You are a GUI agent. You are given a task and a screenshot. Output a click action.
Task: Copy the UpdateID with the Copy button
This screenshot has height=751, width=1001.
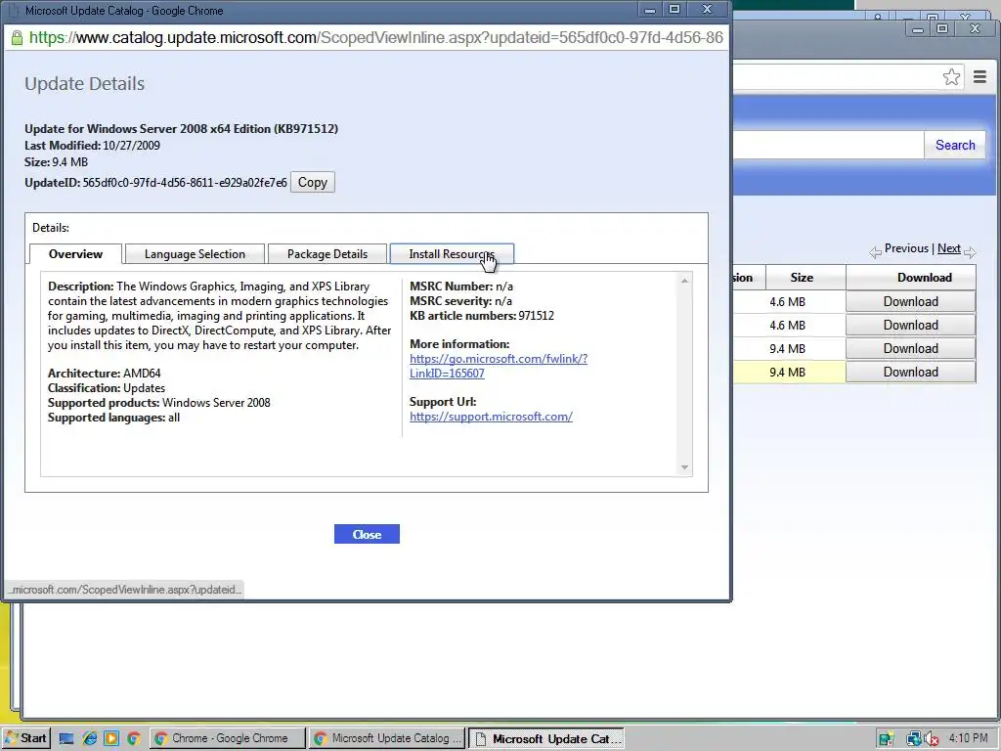coord(312,183)
